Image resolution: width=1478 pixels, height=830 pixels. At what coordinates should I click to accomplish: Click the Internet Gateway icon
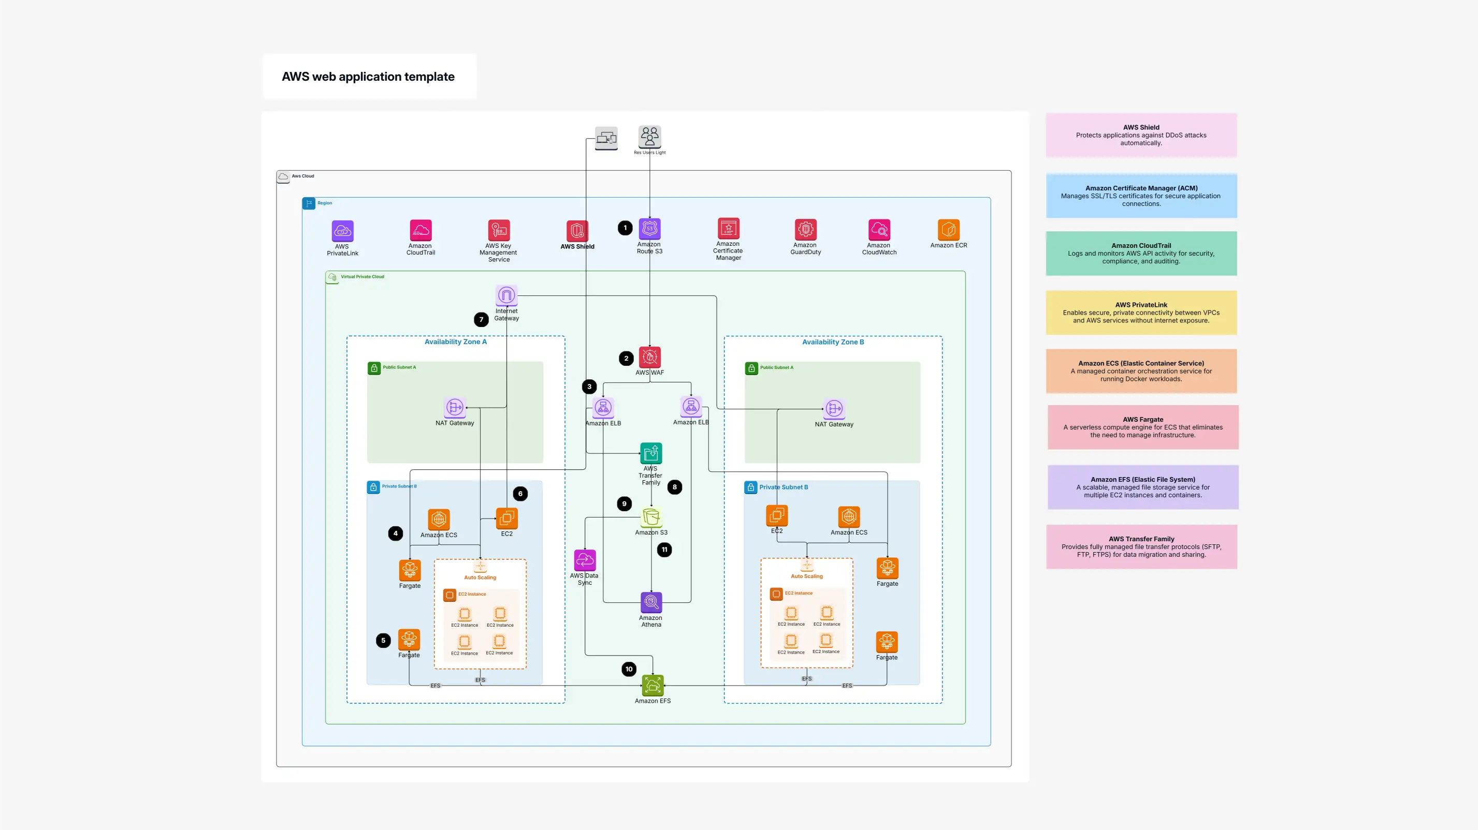tap(506, 295)
